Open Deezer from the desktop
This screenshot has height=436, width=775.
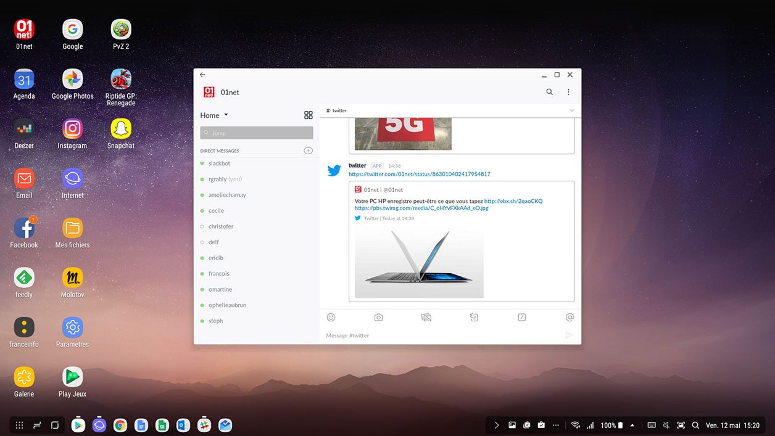24,129
